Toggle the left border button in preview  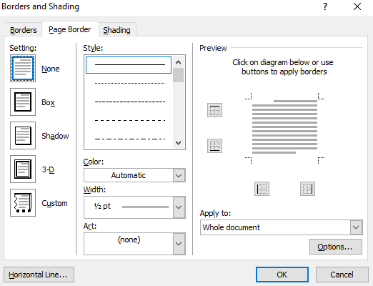[x=262, y=189]
